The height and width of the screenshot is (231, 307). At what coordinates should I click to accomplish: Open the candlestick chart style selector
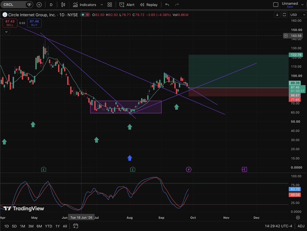[x=63, y=5]
